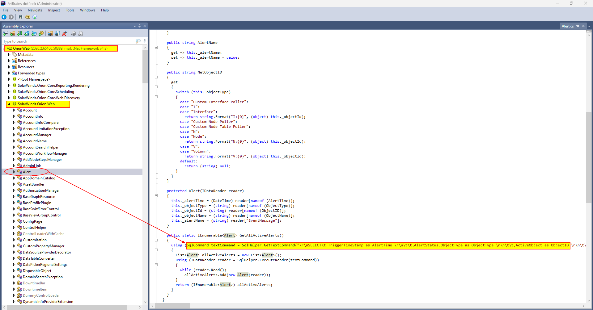
Task: Expand the Resources node
Action: click(9, 67)
